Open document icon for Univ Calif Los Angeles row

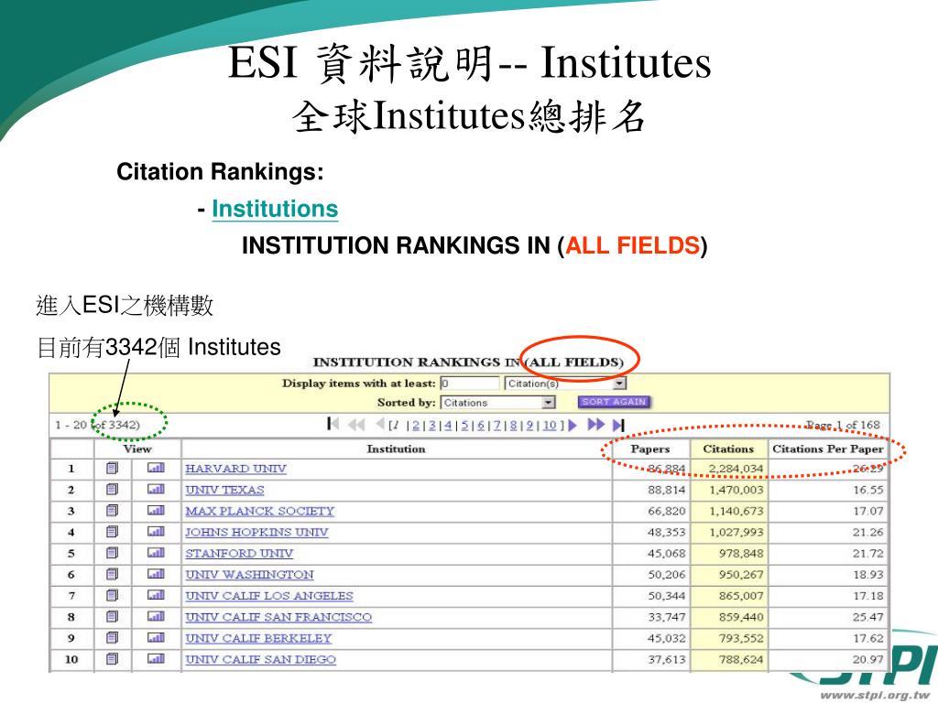(112, 595)
